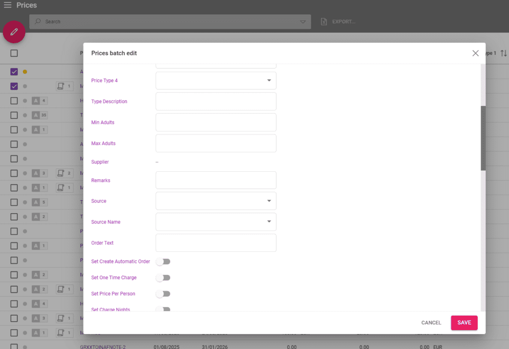Image resolution: width=509 pixels, height=349 pixels.
Task: Click the GRXXTOINAFNOTE-2 row text
Action: 103,347
